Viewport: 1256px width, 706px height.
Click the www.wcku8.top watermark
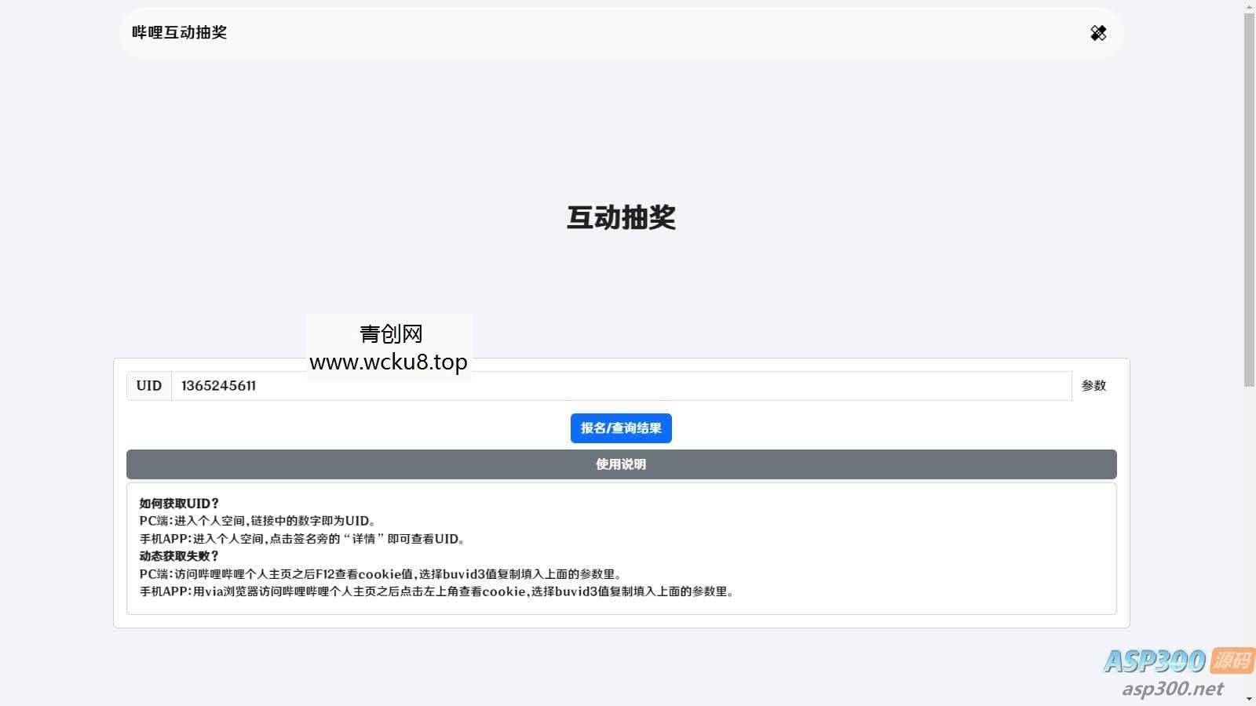pos(389,362)
